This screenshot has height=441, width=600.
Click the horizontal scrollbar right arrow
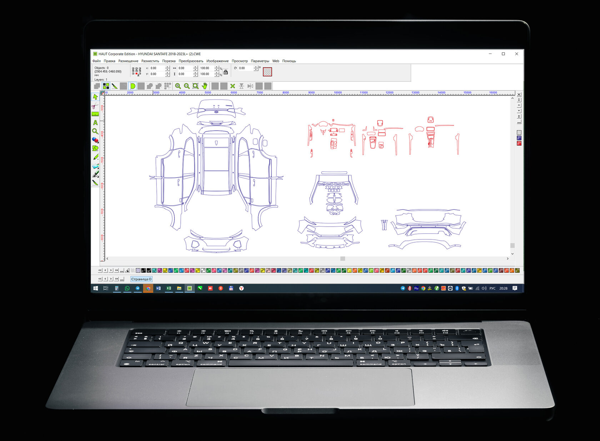[x=507, y=259]
